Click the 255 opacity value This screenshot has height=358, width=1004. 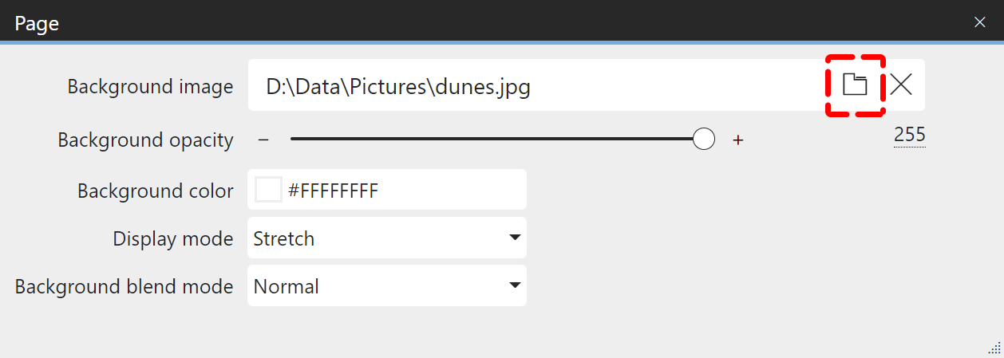tap(909, 136)
